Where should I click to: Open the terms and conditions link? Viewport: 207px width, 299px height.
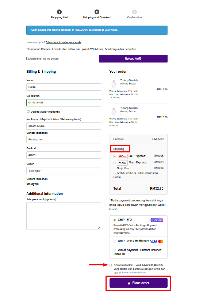click(134, 273)
